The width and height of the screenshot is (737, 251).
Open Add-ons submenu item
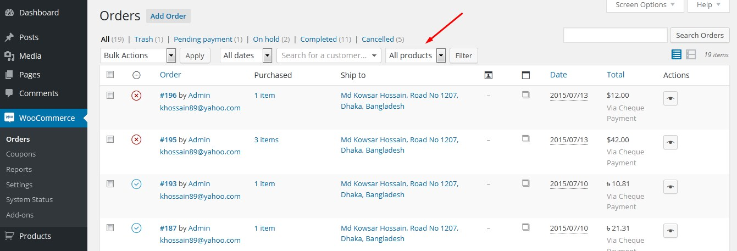pyautogui.click(x=20, y=215)
